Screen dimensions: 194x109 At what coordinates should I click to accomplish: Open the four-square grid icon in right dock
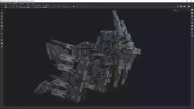(x=192, y=23)
